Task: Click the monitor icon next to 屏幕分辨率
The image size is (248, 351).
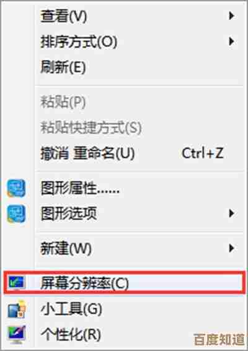Action: 16,282
